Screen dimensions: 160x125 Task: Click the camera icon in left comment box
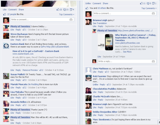(x=71, y=20)
